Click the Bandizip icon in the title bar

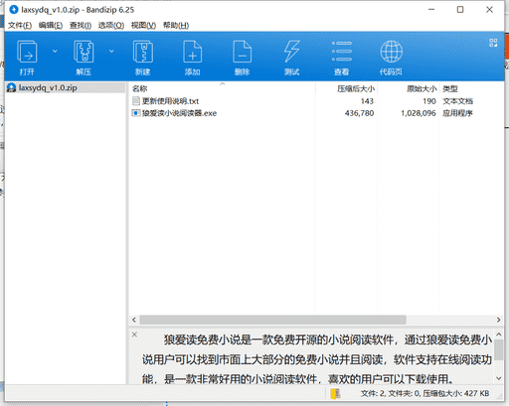14,10
